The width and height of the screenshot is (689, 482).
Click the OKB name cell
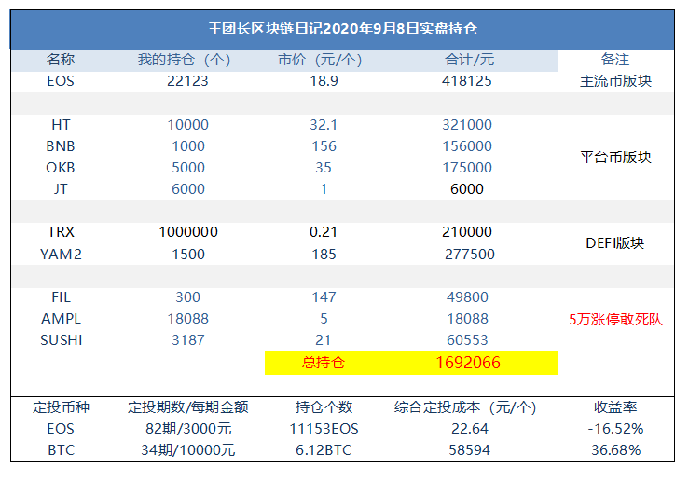pyautogui.click(x=61, y=168)
